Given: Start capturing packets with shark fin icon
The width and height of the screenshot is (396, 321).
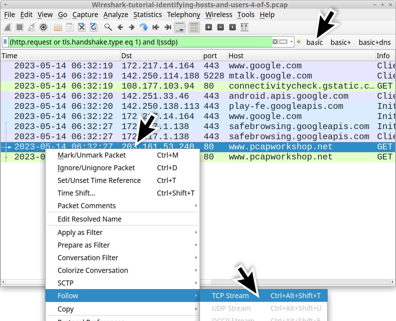Looking at the screenshot, I should [8, 27].
